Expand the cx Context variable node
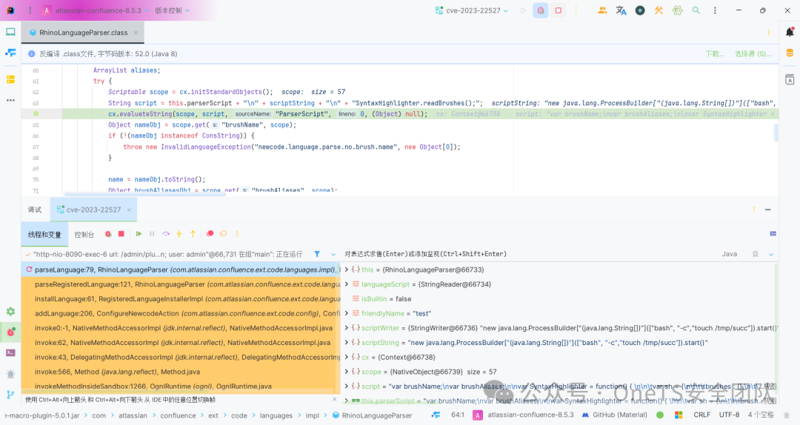The image size is (800, 425). [347, 357]
